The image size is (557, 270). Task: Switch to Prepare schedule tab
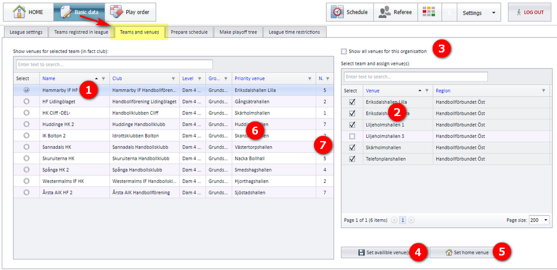pyautogui.click(x=189, y=32)
